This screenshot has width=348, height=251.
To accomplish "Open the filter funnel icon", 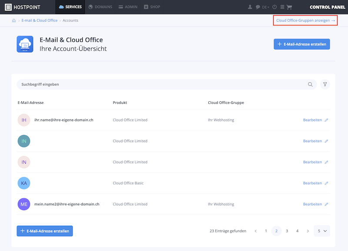I will [325, 84].
